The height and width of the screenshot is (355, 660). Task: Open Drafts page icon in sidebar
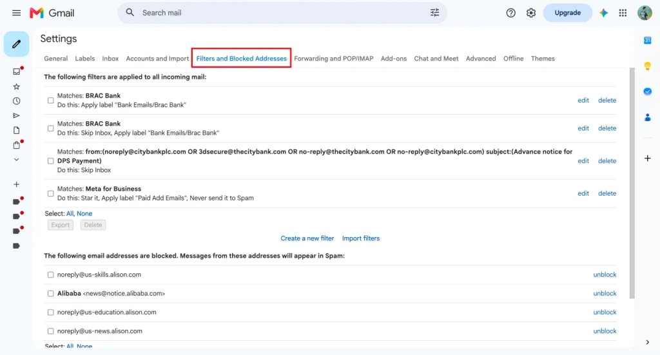pos(16,130)
